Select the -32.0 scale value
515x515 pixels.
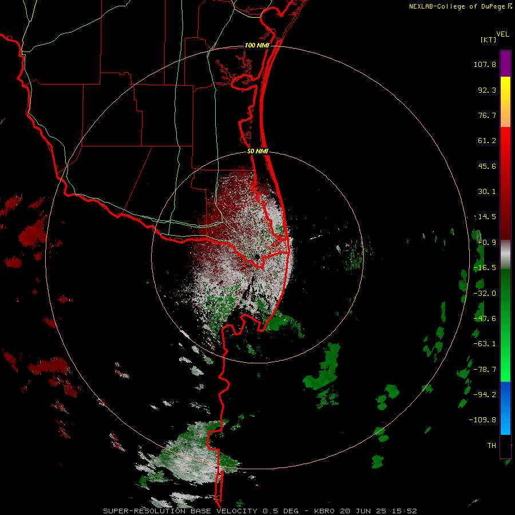485,294
